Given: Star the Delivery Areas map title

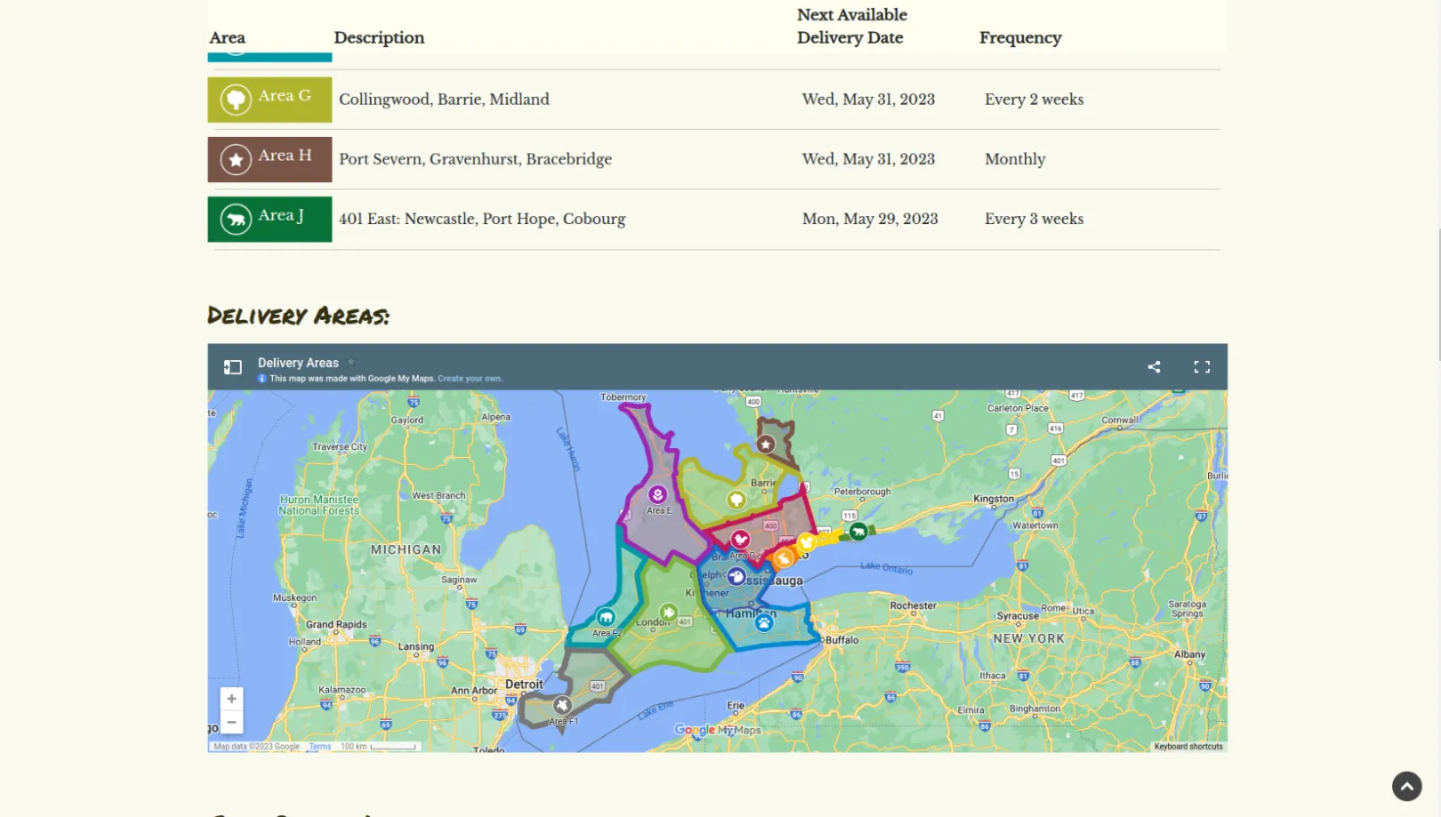Looking at the screenshot, I should [350, 362].
